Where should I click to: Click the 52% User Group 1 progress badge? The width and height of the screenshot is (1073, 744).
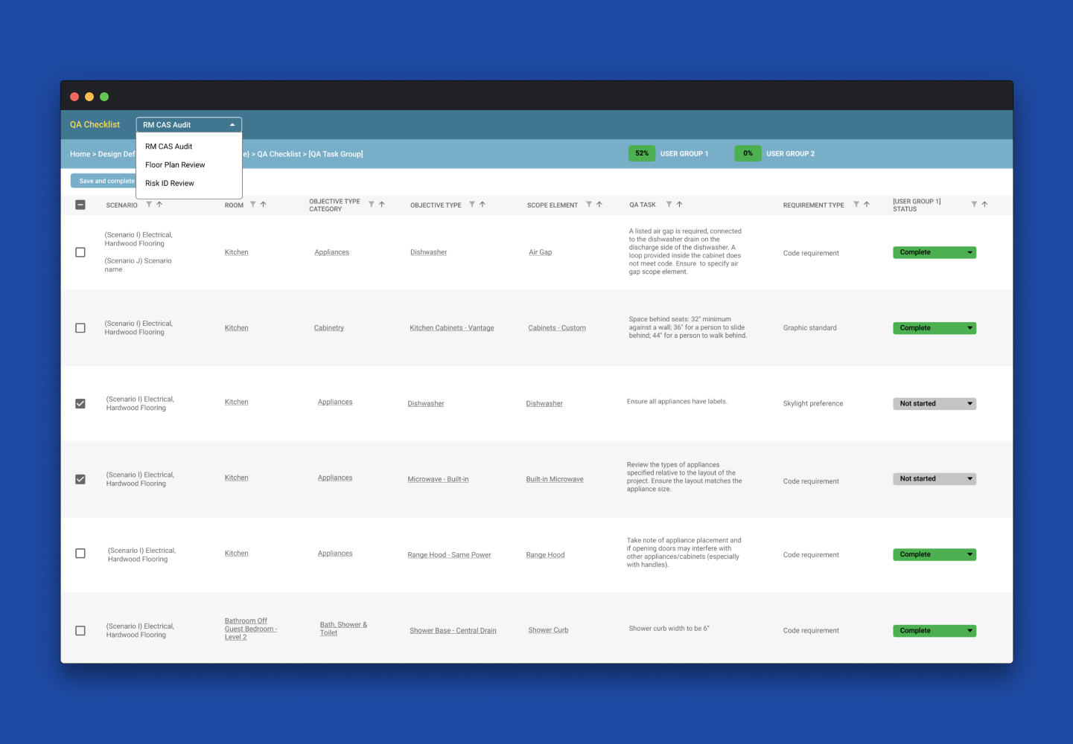tap(642, 154)
